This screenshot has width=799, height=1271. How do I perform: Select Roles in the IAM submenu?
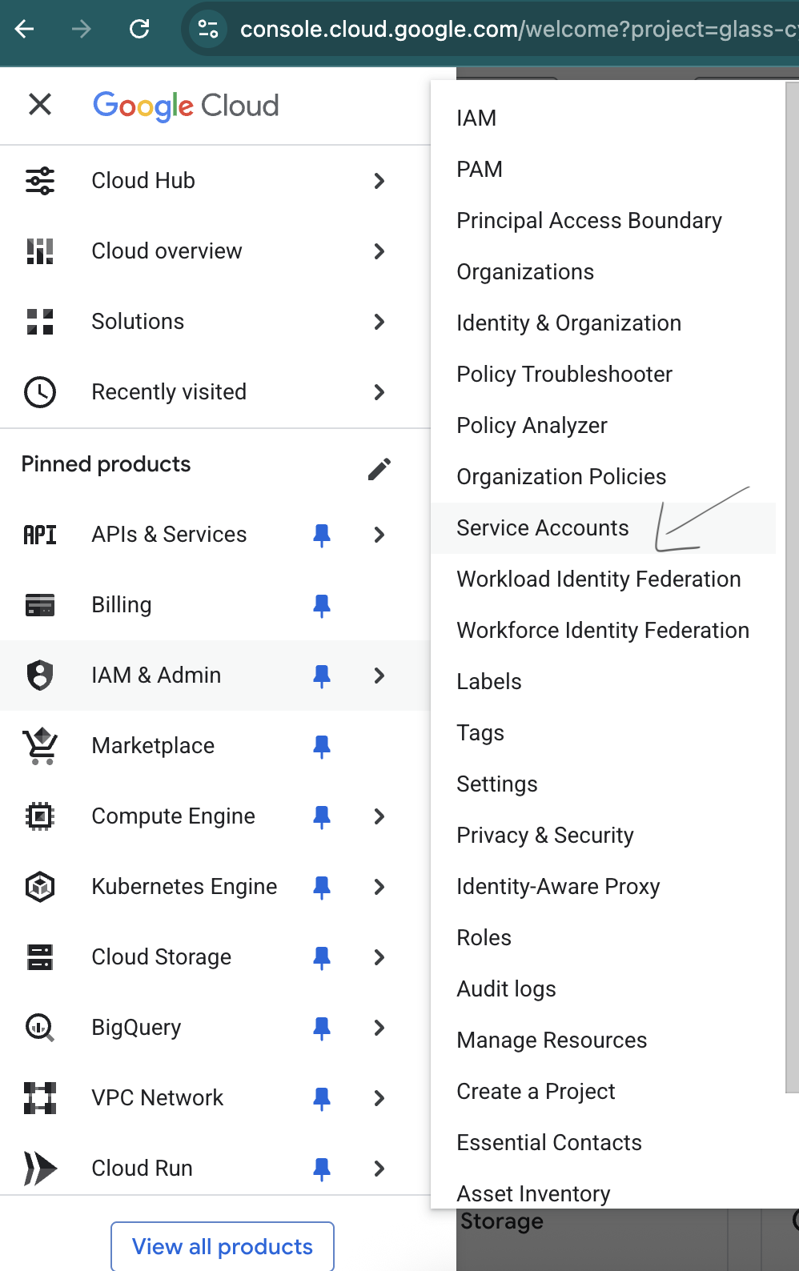[x=484, y=938]
